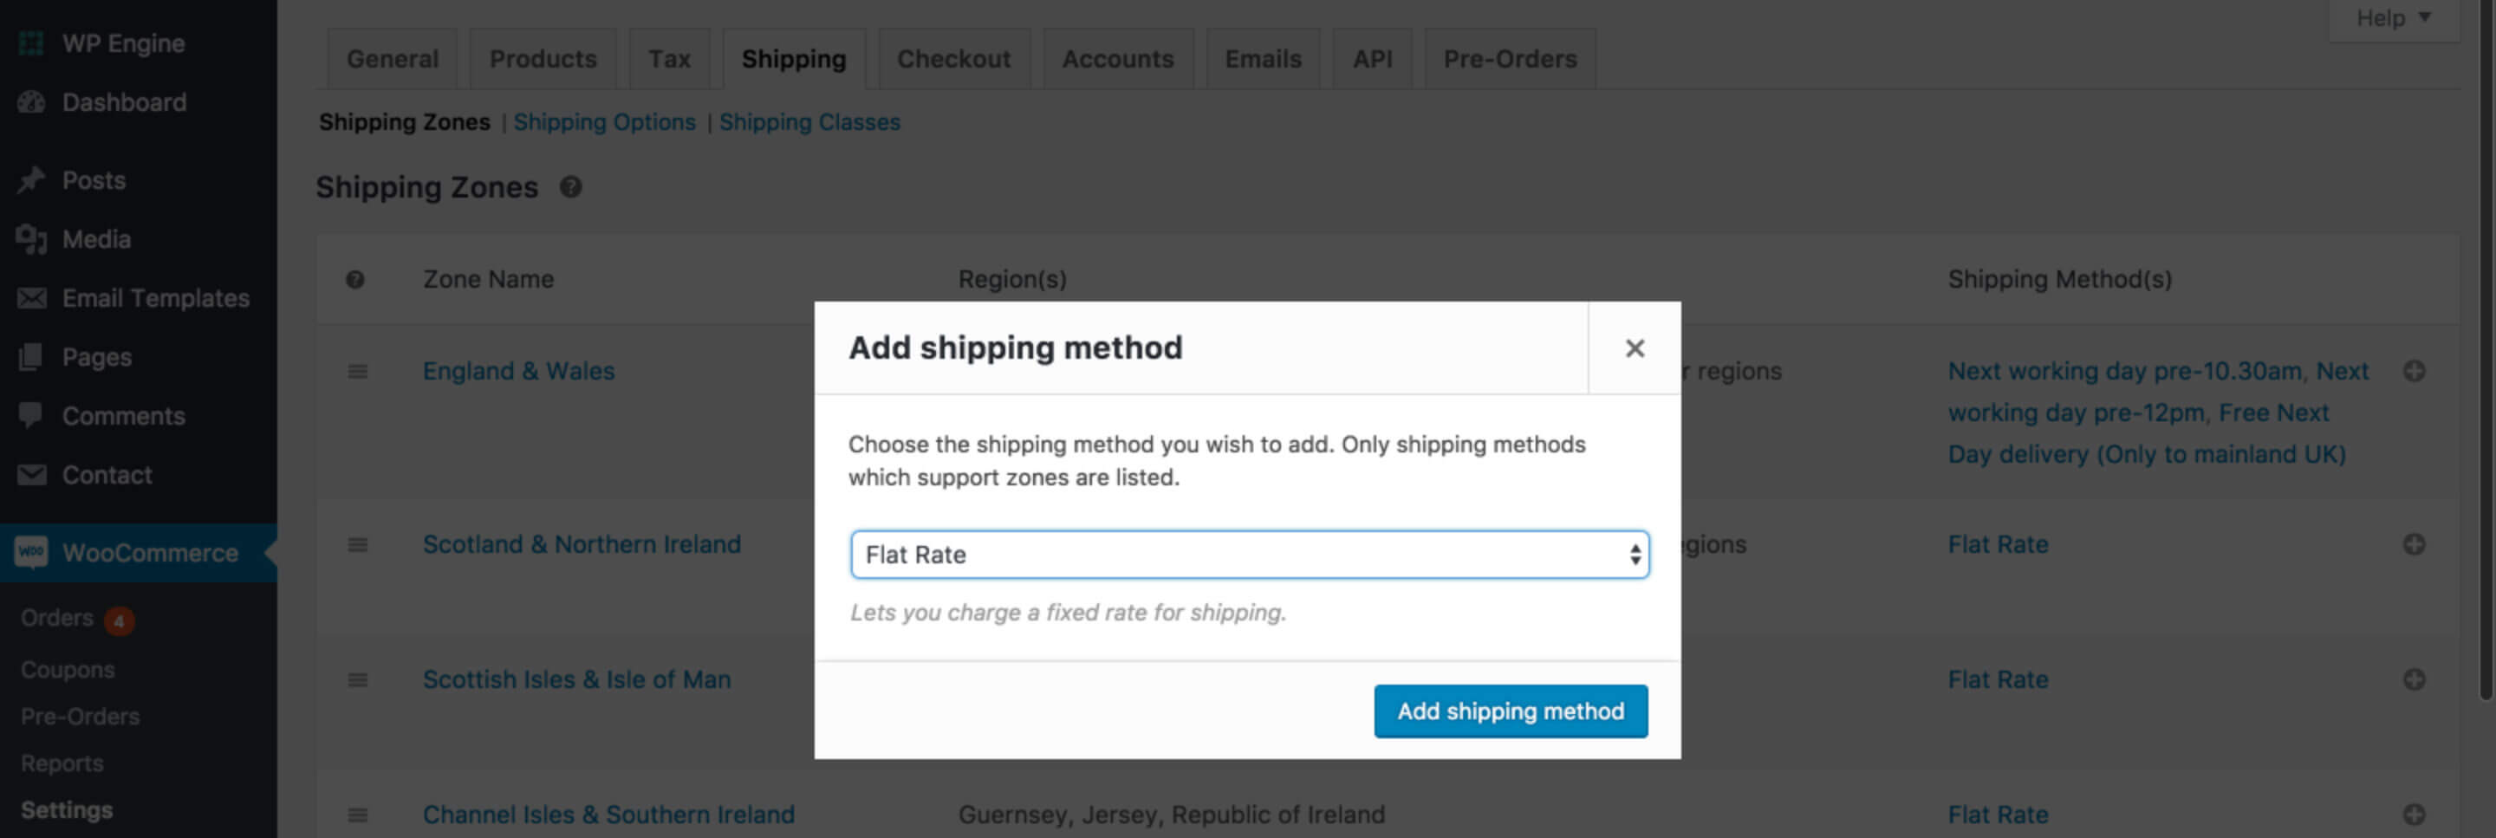2496x838 pixels.
Task: Click the WooCommerce icon in sidebar
Action: (x=31, y=552)
